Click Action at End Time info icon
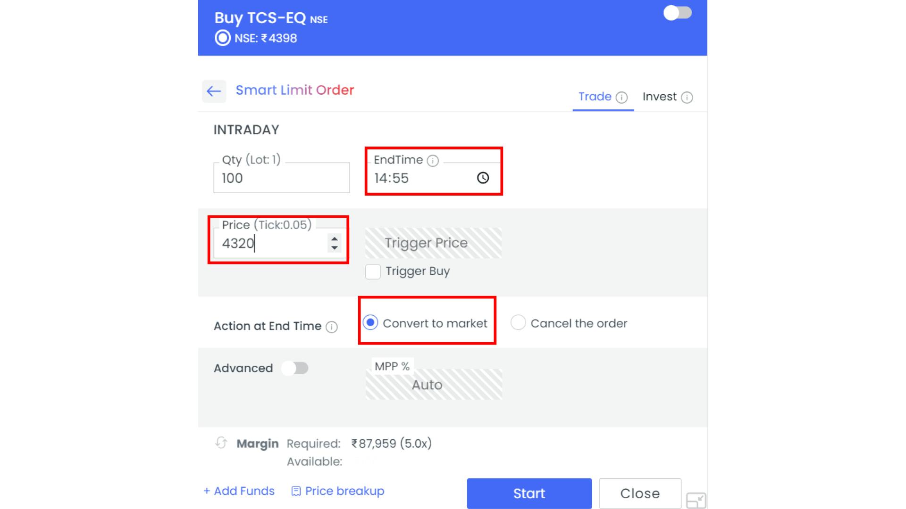 (332, 327)
